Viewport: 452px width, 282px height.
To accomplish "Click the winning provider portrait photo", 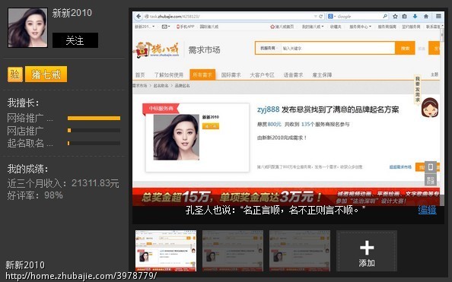I will 176,137.
